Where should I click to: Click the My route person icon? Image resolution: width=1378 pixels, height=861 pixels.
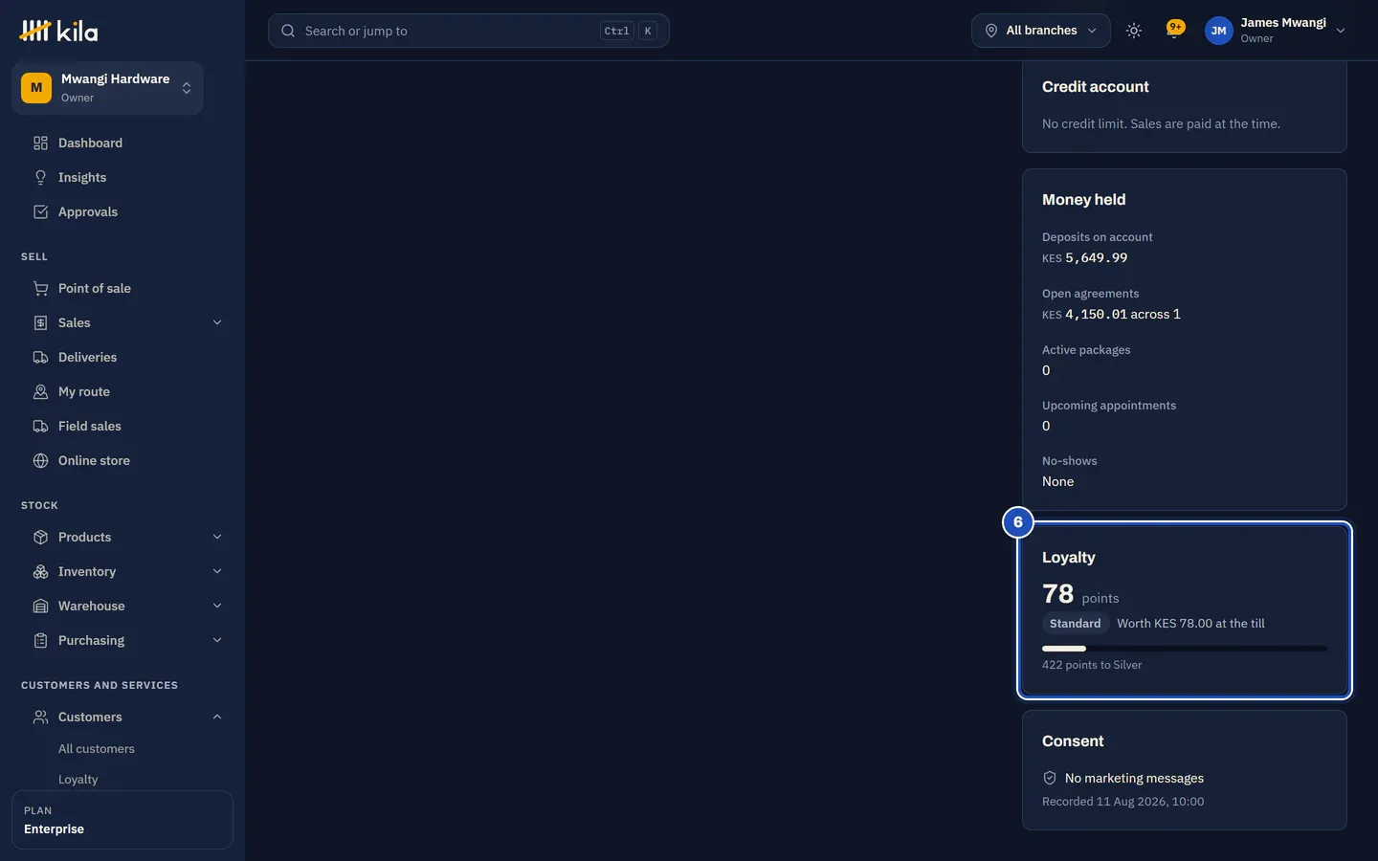[x=40, y=392]
